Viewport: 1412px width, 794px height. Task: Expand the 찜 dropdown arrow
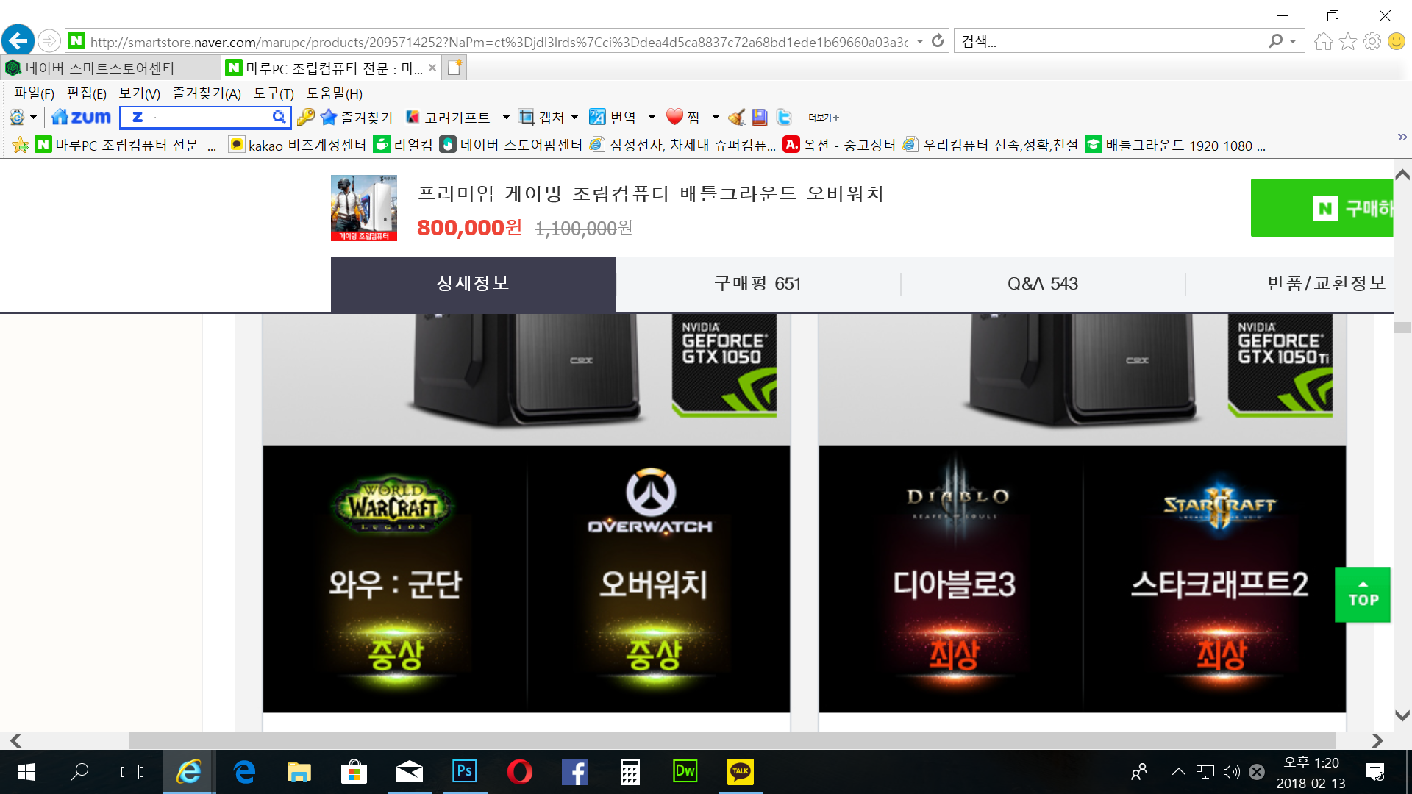[716, 117]
